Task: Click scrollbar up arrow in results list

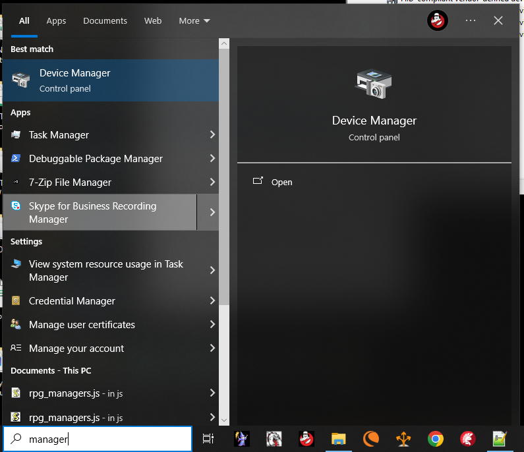Action: 224,43
